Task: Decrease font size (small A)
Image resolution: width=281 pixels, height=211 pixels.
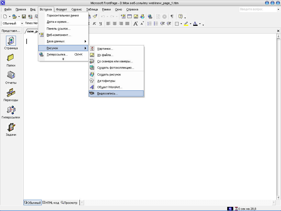Action: tap(142, 24)
